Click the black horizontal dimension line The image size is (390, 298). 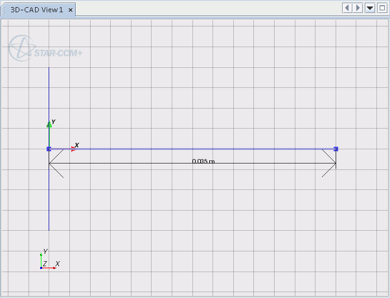tap(130, 164)
